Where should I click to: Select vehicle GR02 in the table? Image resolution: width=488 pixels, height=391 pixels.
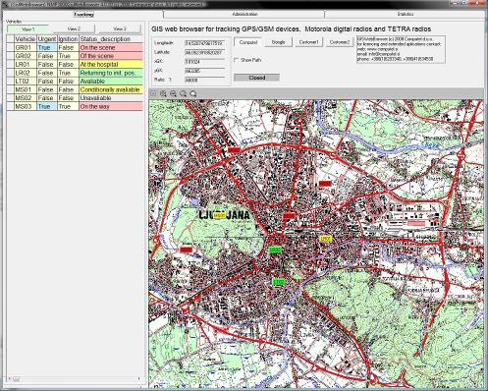pos(26,56)
